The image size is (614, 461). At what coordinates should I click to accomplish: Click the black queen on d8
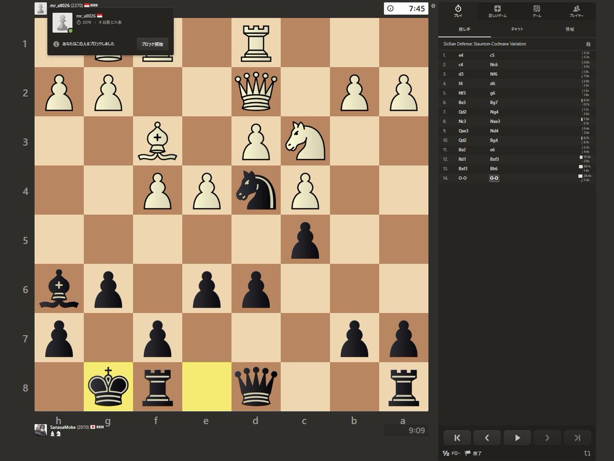(256, 387)
